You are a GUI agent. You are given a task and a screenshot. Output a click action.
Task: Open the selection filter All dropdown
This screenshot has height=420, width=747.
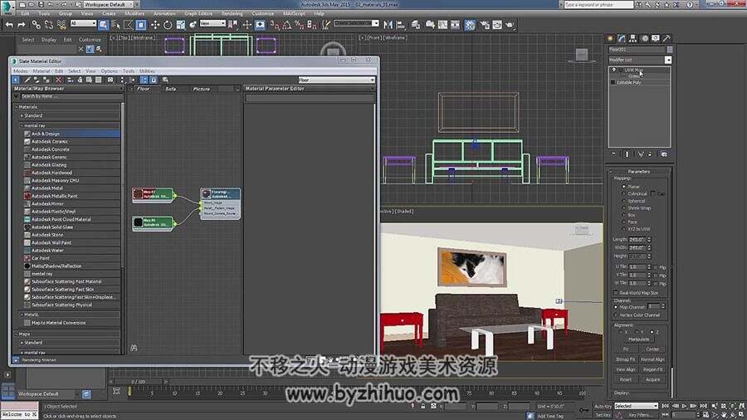tap(83, 23)
